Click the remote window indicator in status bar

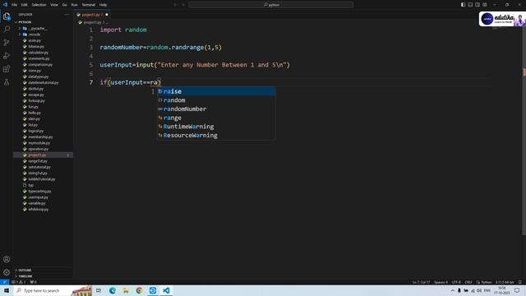4,282
